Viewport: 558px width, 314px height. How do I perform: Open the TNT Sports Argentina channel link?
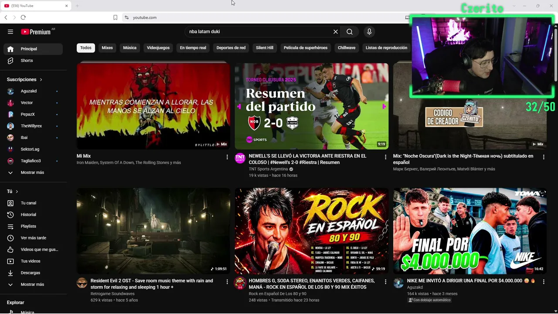[268, 169]
